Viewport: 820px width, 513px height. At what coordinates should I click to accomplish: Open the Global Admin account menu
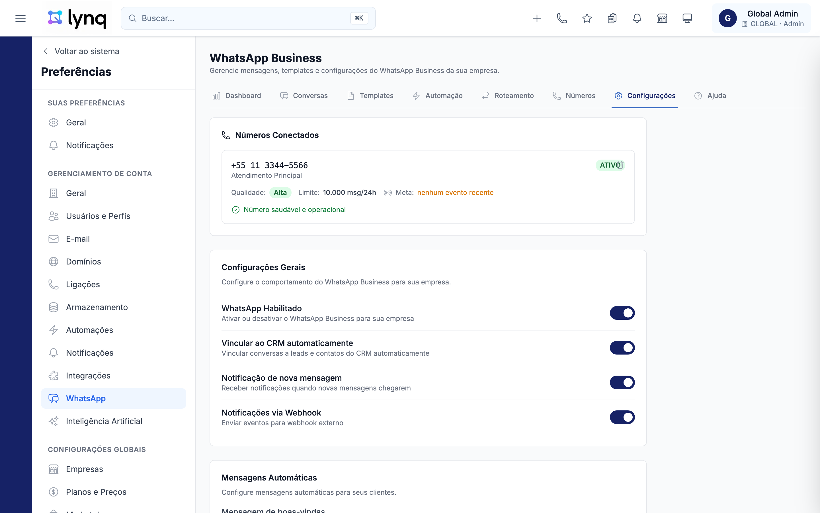point(761,18)
